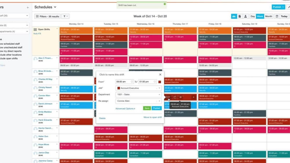Click the To time field 01:00 pm
This screenshot has height=163, width=290.
(147, 82)
